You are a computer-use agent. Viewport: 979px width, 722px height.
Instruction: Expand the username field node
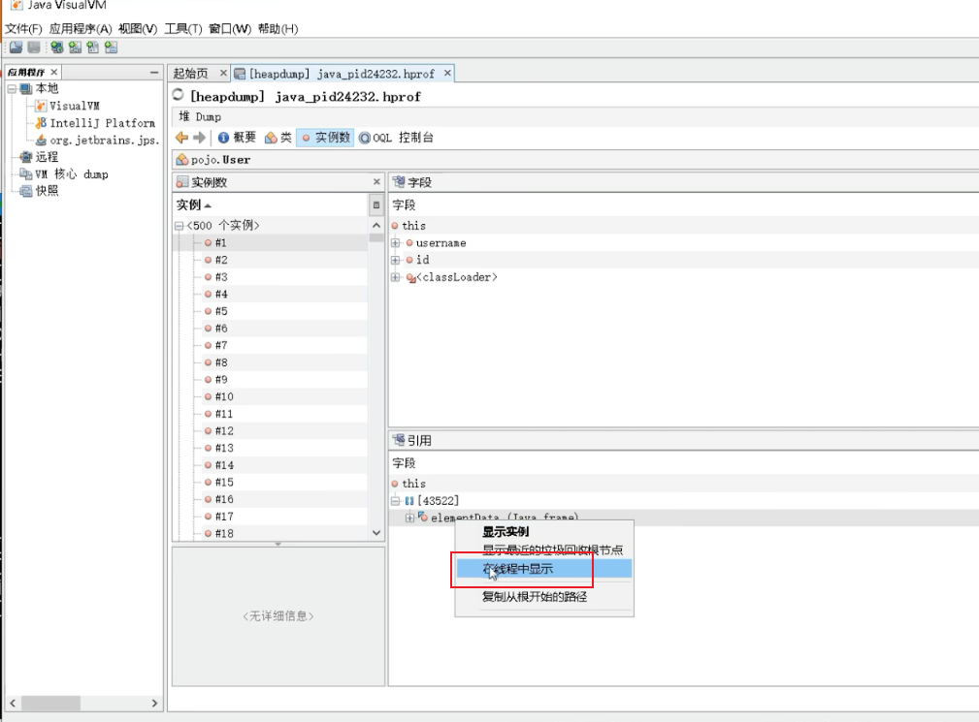[395, 243]
